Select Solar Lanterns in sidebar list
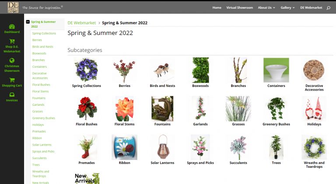 coord(41,145)
